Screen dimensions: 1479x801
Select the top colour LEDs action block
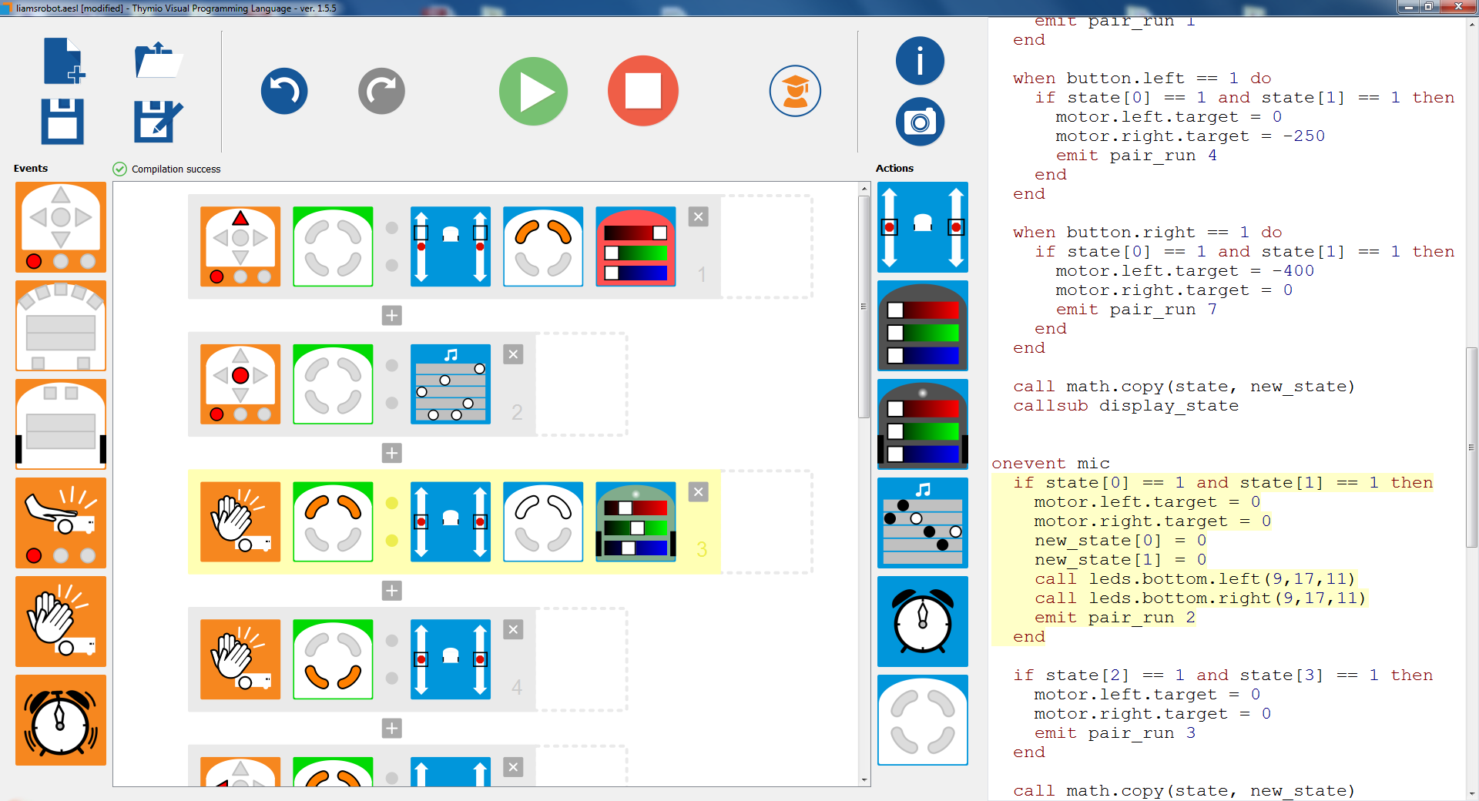click(x=923, y=326)
